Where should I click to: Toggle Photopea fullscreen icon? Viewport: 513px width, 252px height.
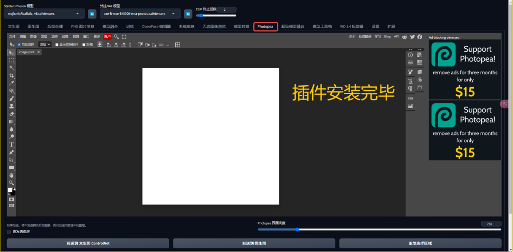click(x=124, y=36)
